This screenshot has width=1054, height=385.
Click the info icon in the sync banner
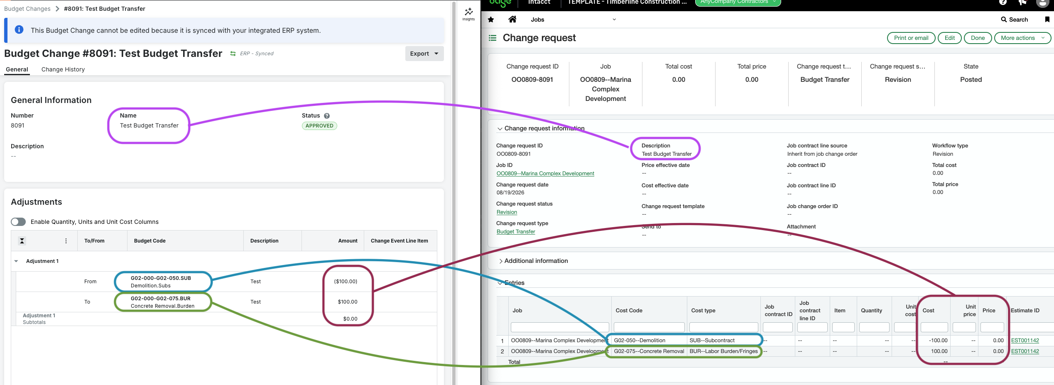pyautogui.click(x=19, y=30)
